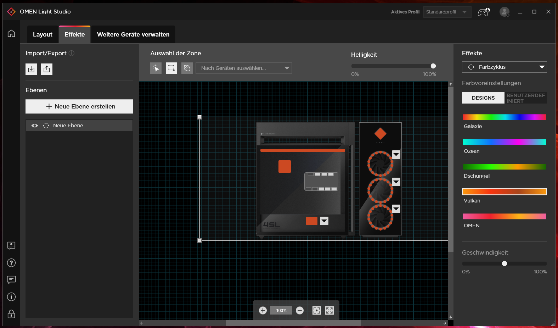558x328 pixels.
Task: Click the import file icon
Action: tap(31, 69)
